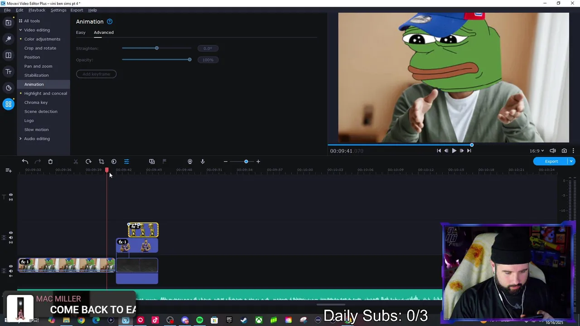The height and width of the screenshot is (326, 580).
Task: Select Highlight and conceal tool
Action: [46, 93]
